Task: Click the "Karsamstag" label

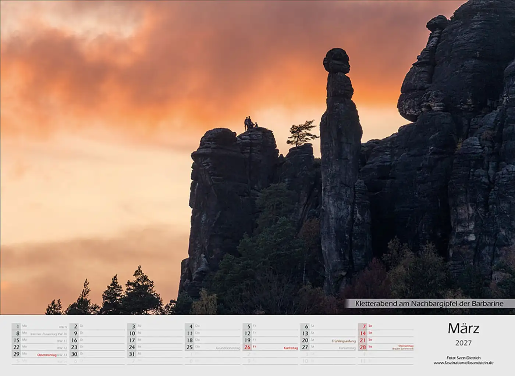Action: [x=347, y=348]
